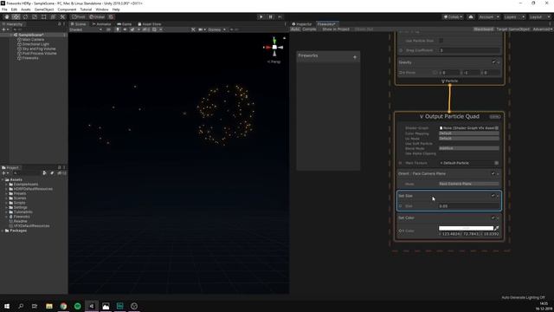
Task: Switch to the Game tab
Action: [x=125, y=24]
